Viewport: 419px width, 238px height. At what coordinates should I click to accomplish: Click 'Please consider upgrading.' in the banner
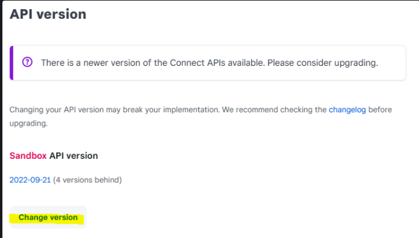[323, 63]
